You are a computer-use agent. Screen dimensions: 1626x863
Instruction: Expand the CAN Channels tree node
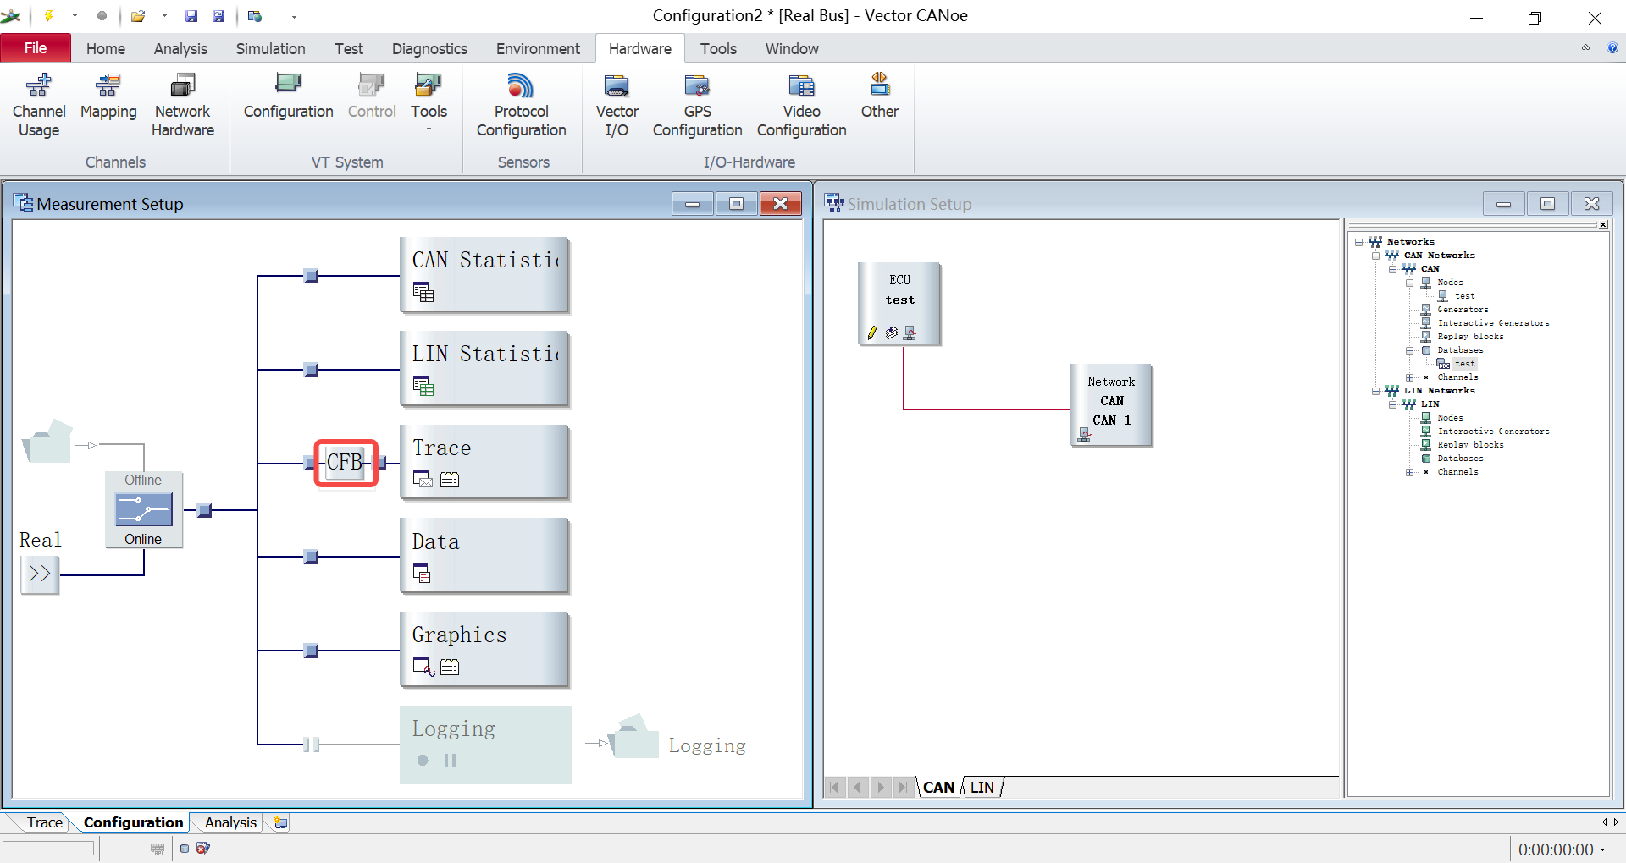(x=1410, y=377)
